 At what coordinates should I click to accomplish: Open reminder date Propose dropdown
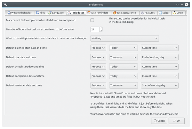98,85
